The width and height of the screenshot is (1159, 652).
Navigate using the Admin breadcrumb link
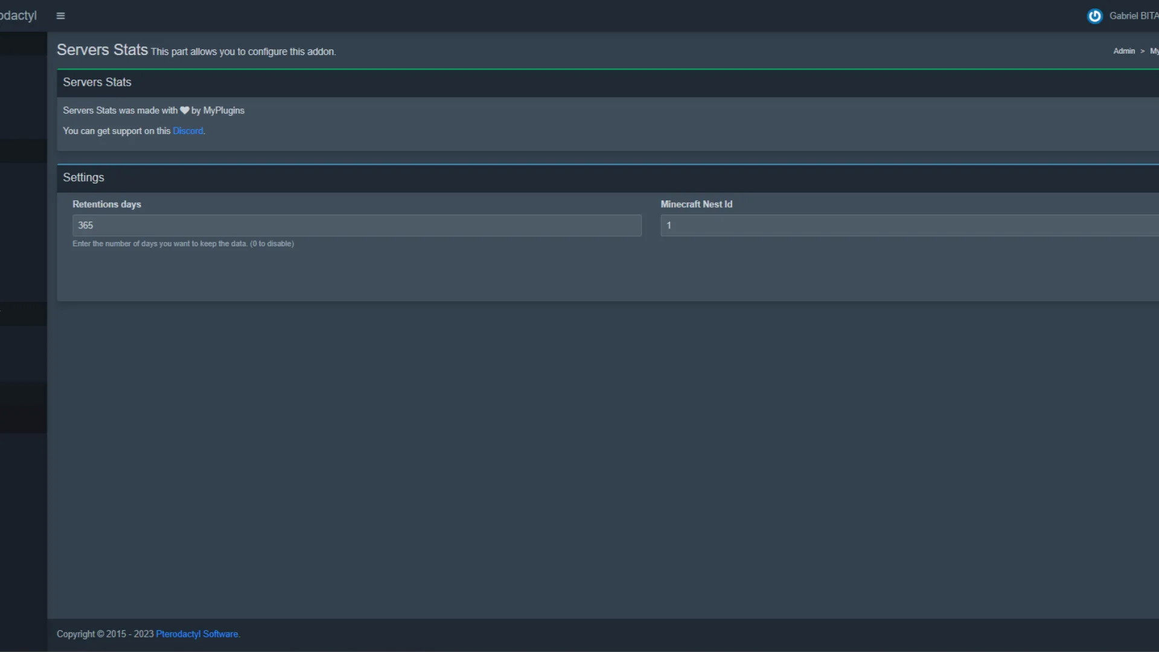point(1125,51)
